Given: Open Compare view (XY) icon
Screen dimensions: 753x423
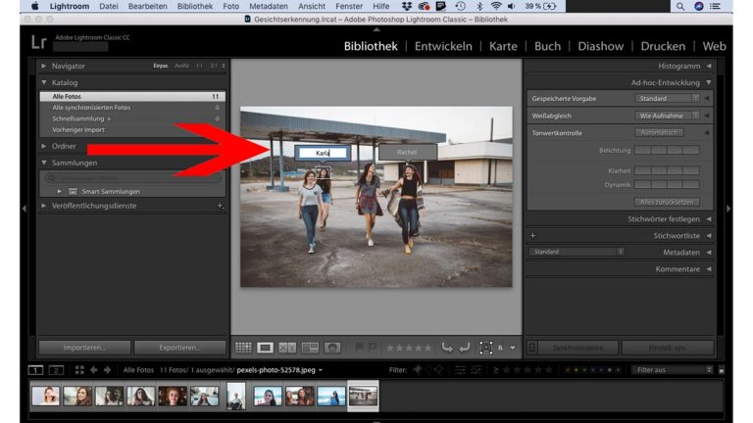Looking at the screenshot, I should (x=287, y=347).
